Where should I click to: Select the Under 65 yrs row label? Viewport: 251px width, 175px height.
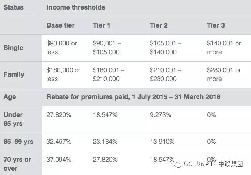pyautogui.click(x=13, y=119)
